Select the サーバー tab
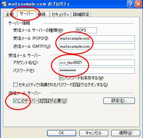Image resolution: width=143 pixels, height=138 pixels. [x=27, y=14]
